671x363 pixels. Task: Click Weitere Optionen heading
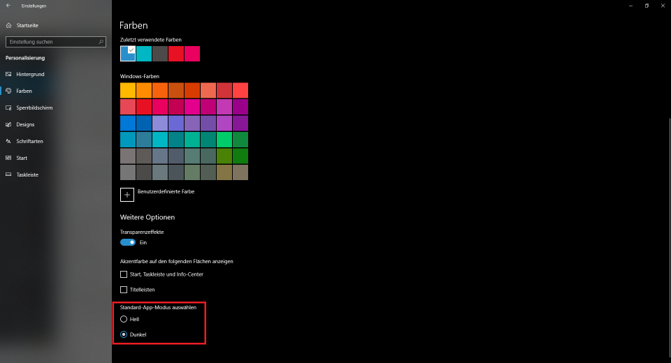(147, 217)
